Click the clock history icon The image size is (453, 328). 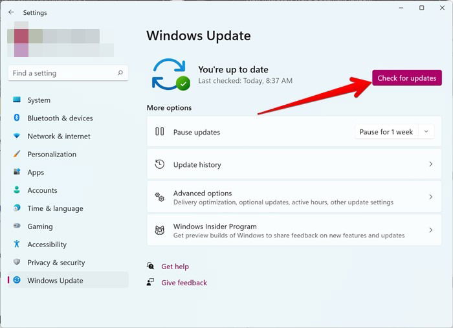[159, 164]
